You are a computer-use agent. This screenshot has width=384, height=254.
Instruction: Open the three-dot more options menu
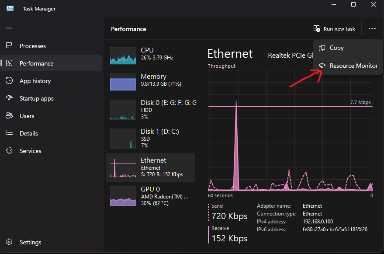point(372,29)
